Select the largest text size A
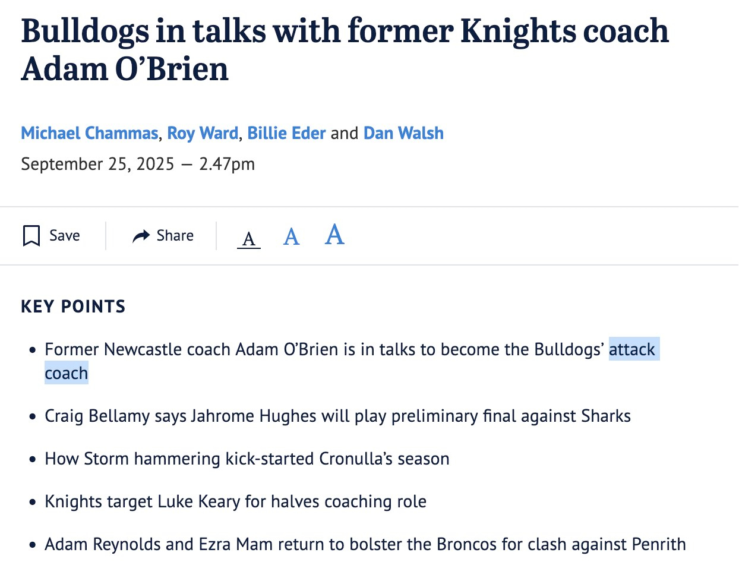 pos(334,235)
